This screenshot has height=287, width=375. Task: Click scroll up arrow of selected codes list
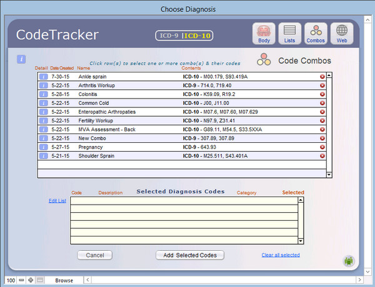(301, 200)
